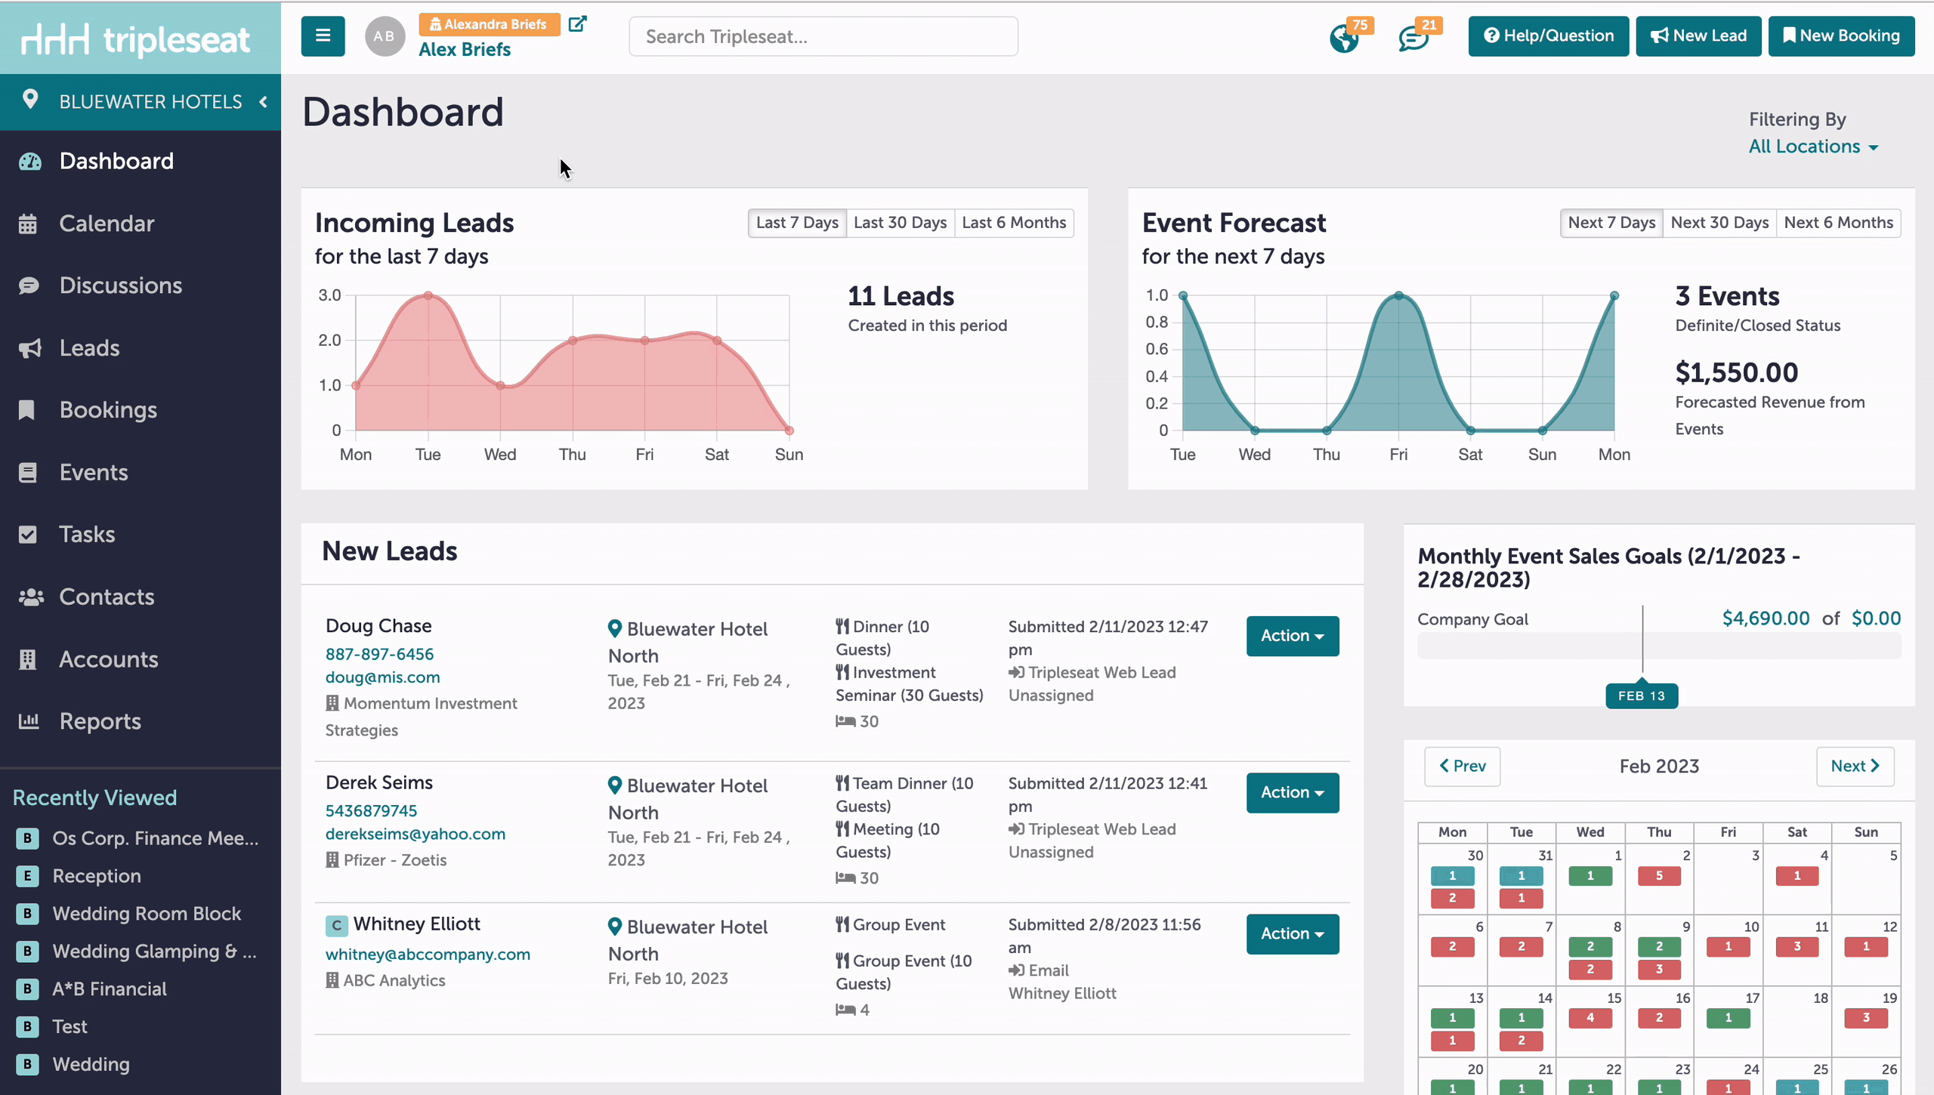This screenshot has height=1095, width=1934.
Task: Click the B icon beside Wedding Room Block
Action: (28, 914)
